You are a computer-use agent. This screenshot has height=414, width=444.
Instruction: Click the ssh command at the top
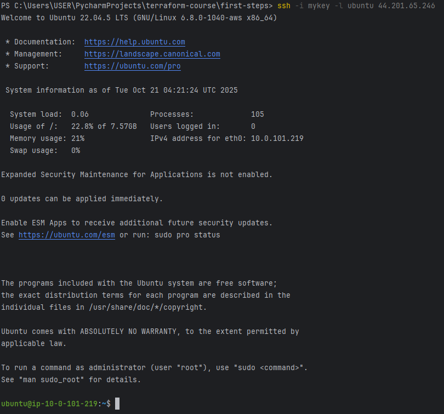(x=284, y=5)
